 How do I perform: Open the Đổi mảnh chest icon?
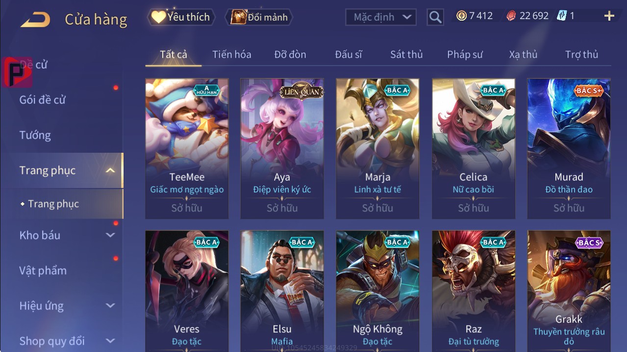pyautogui.click(x=238, y=17)
